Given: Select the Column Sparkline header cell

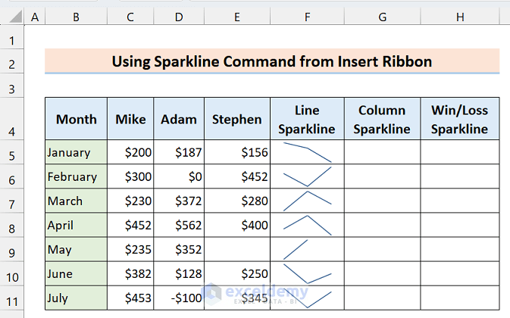Looking at the screenshot, I should coord(382,119).
